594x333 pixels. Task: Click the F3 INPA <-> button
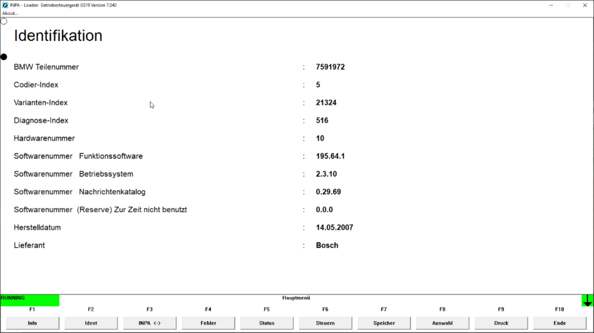[150, 323]
